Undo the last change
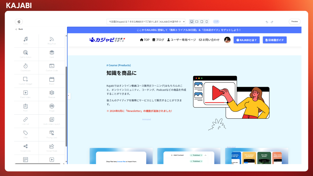This screenshot has height=176, width=313. (x=267, y=22)
